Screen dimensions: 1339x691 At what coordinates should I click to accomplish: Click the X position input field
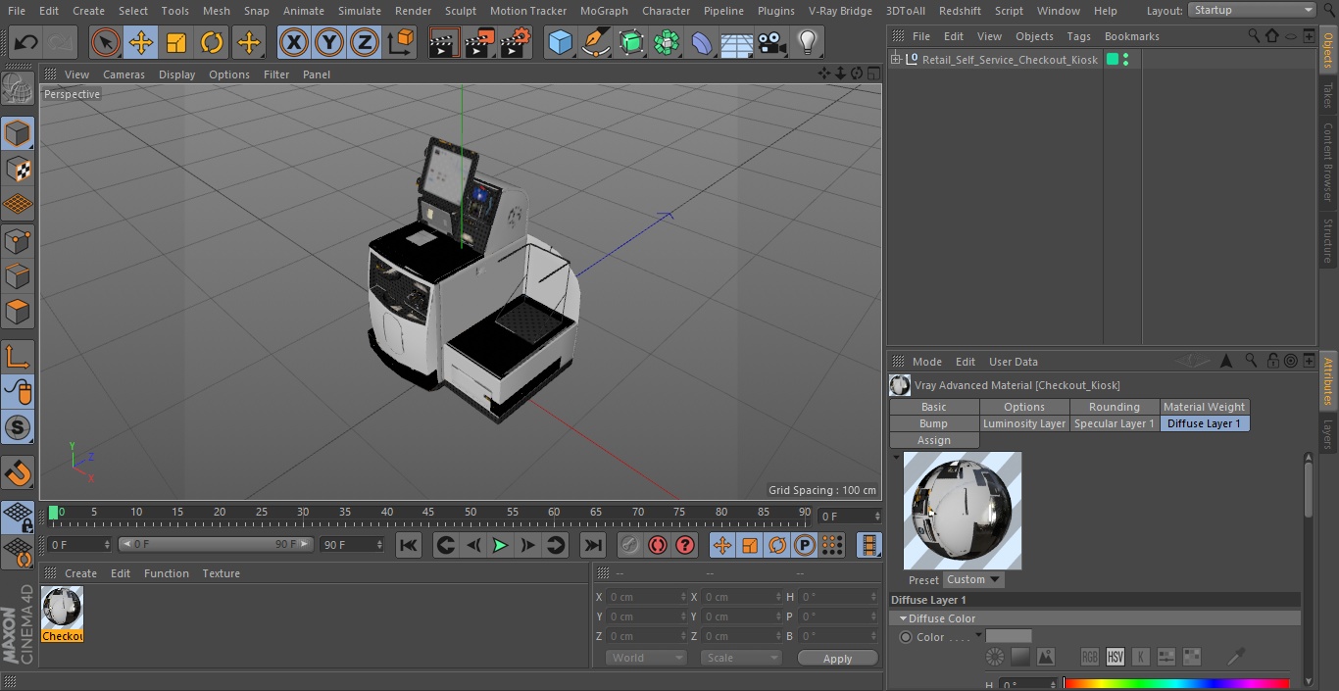click(x=646, y=597)
